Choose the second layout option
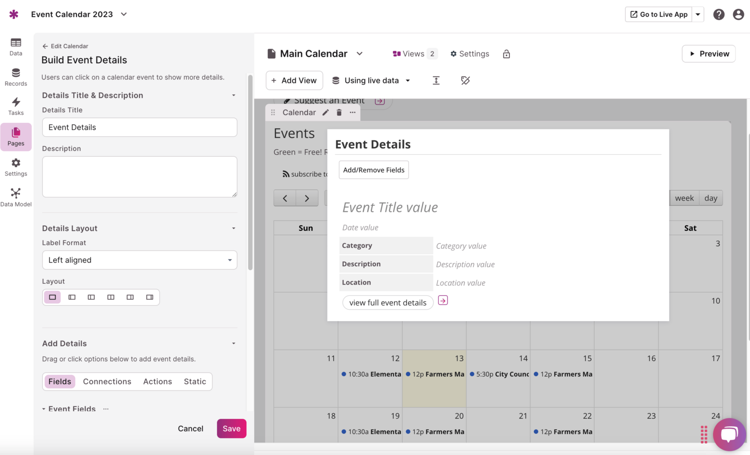This screenshot has height=455, width=750. (72, 297)
